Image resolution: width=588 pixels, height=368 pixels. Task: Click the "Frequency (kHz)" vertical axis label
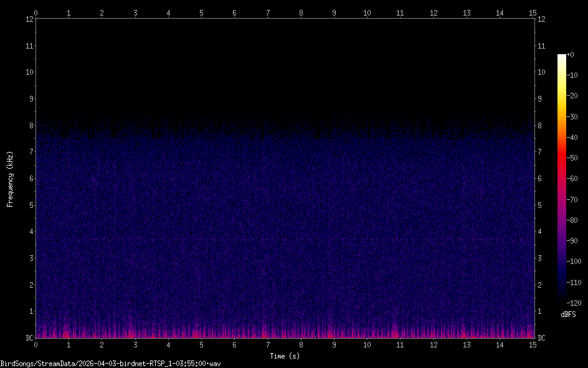(10, 179)
